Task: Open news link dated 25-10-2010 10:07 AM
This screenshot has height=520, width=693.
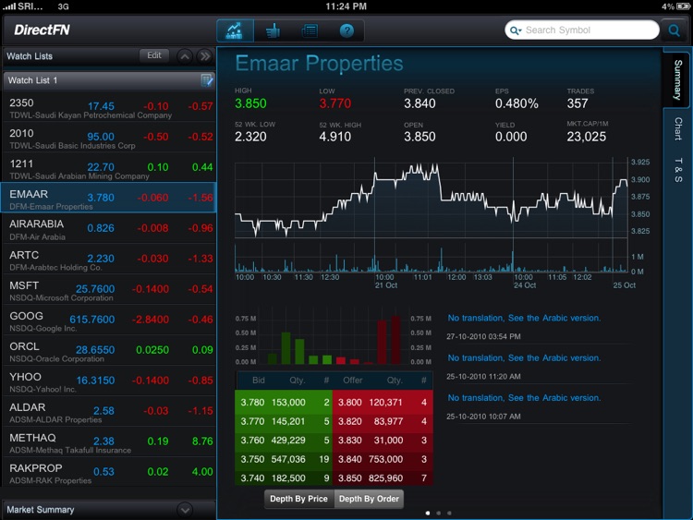Action: (524, 398)
